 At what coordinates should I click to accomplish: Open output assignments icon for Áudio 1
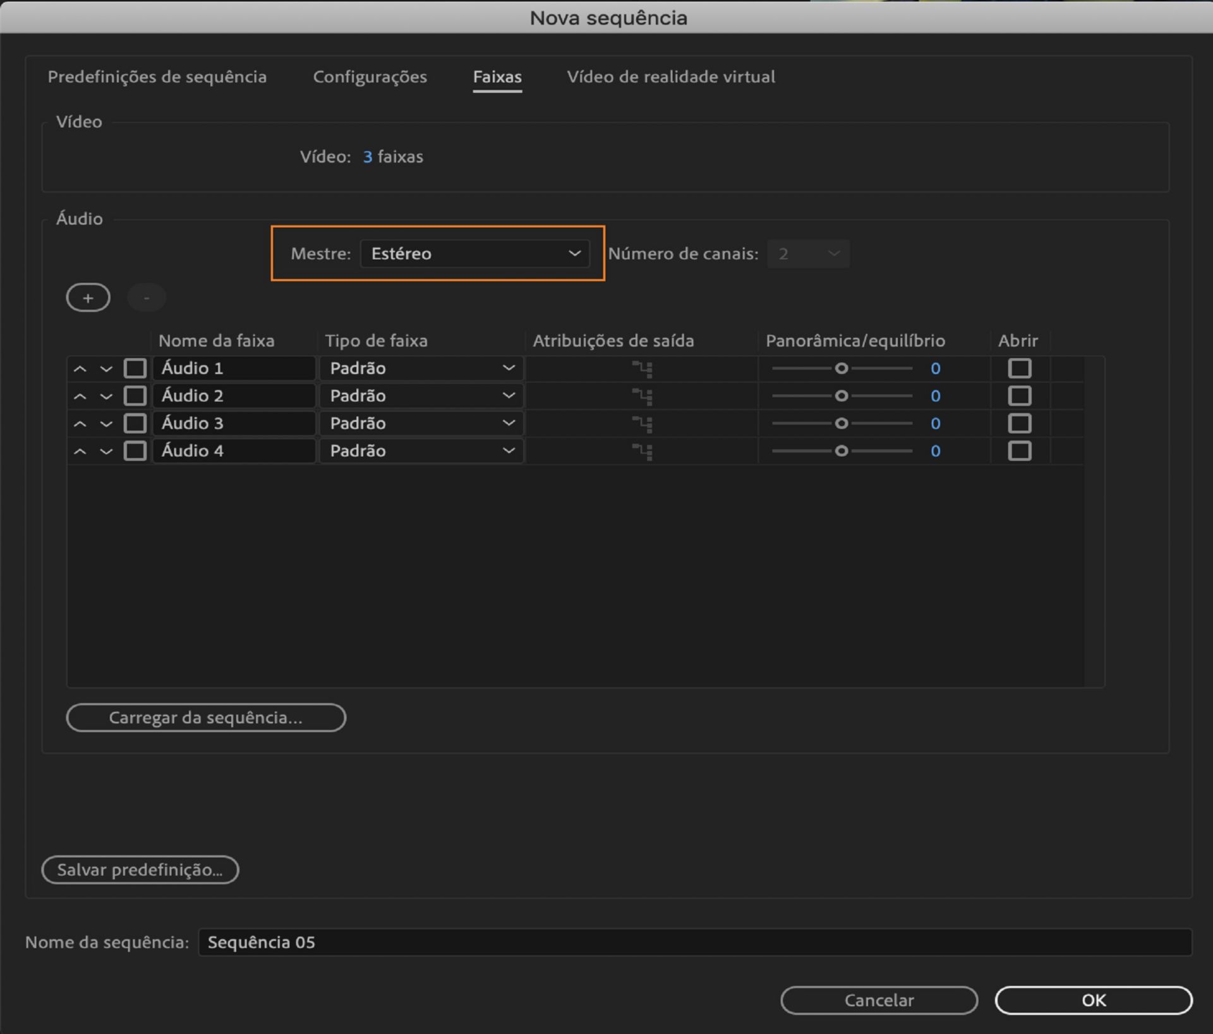click(643, 369)
